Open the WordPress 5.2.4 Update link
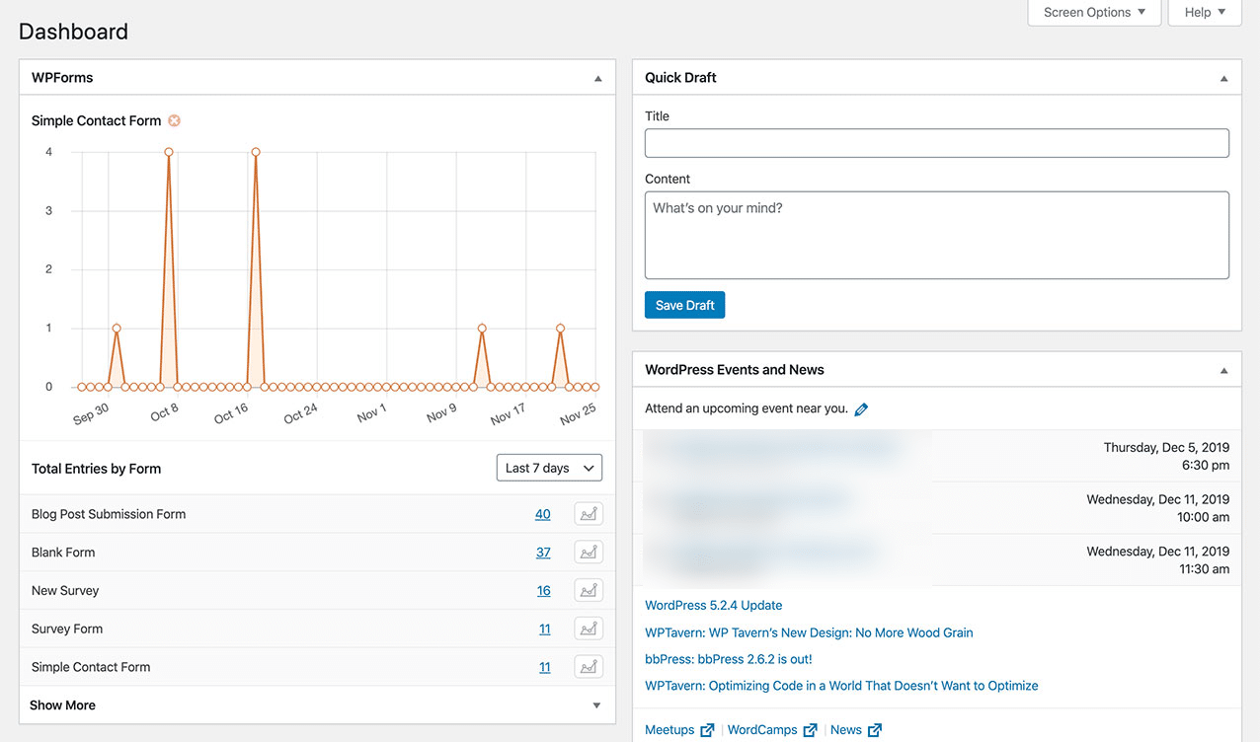Image resolution: width=1260 pixels, height=742 pixels. click(x=713, y=605)
